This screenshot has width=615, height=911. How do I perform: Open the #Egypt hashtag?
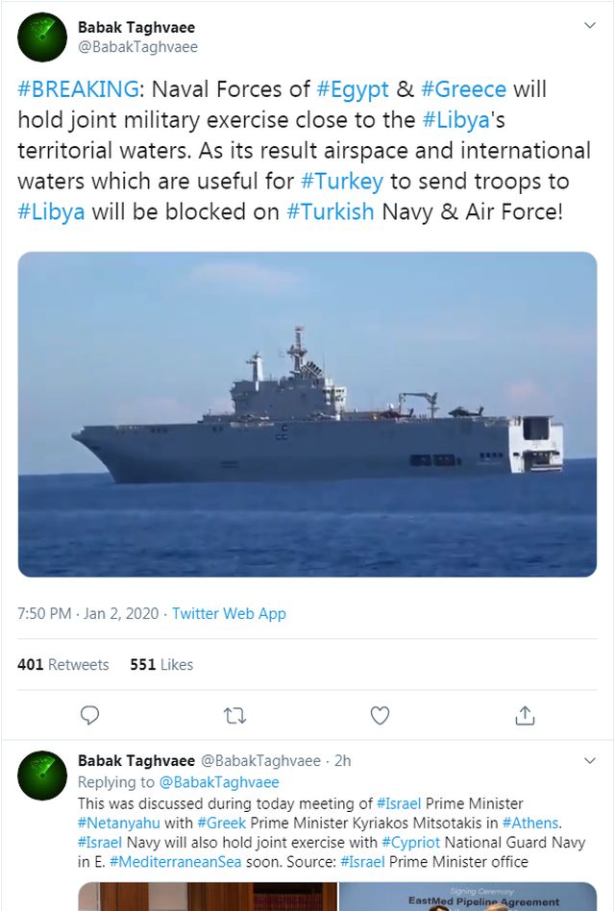353,89
